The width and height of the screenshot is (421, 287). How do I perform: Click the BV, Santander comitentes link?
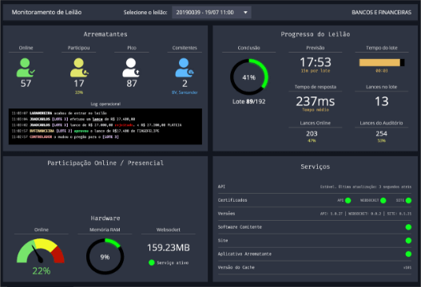(185, 92)
